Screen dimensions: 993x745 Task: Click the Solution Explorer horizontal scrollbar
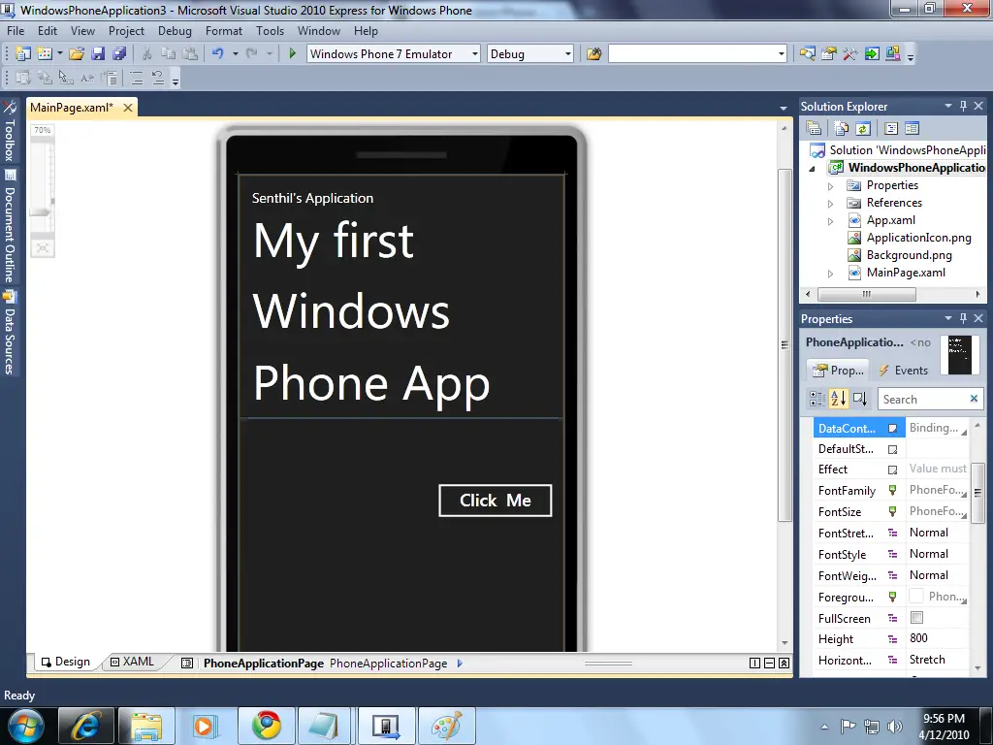[866, 294]
